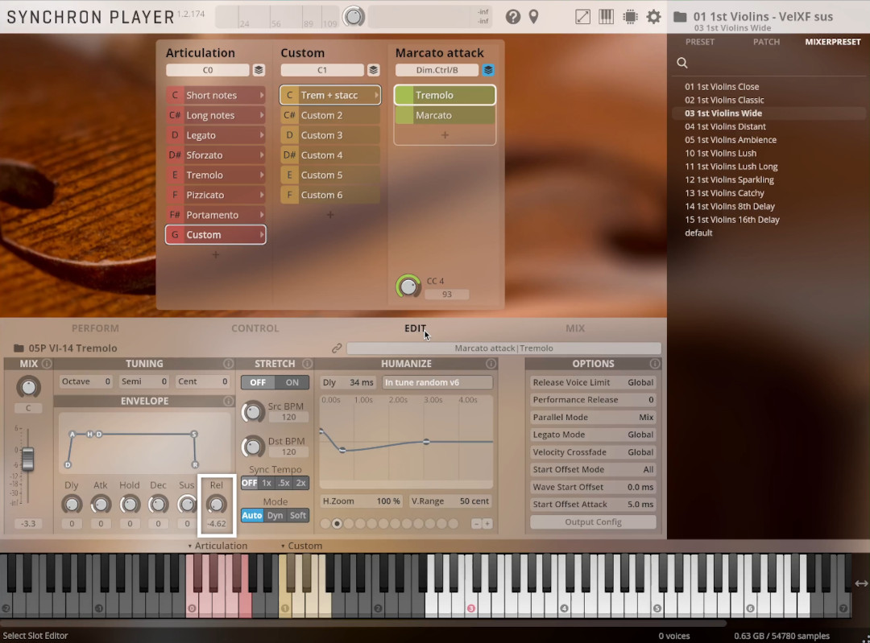Expand the Legato articulation arrow
The width and height of the screenshot is (870, 643).
[262, 135]
